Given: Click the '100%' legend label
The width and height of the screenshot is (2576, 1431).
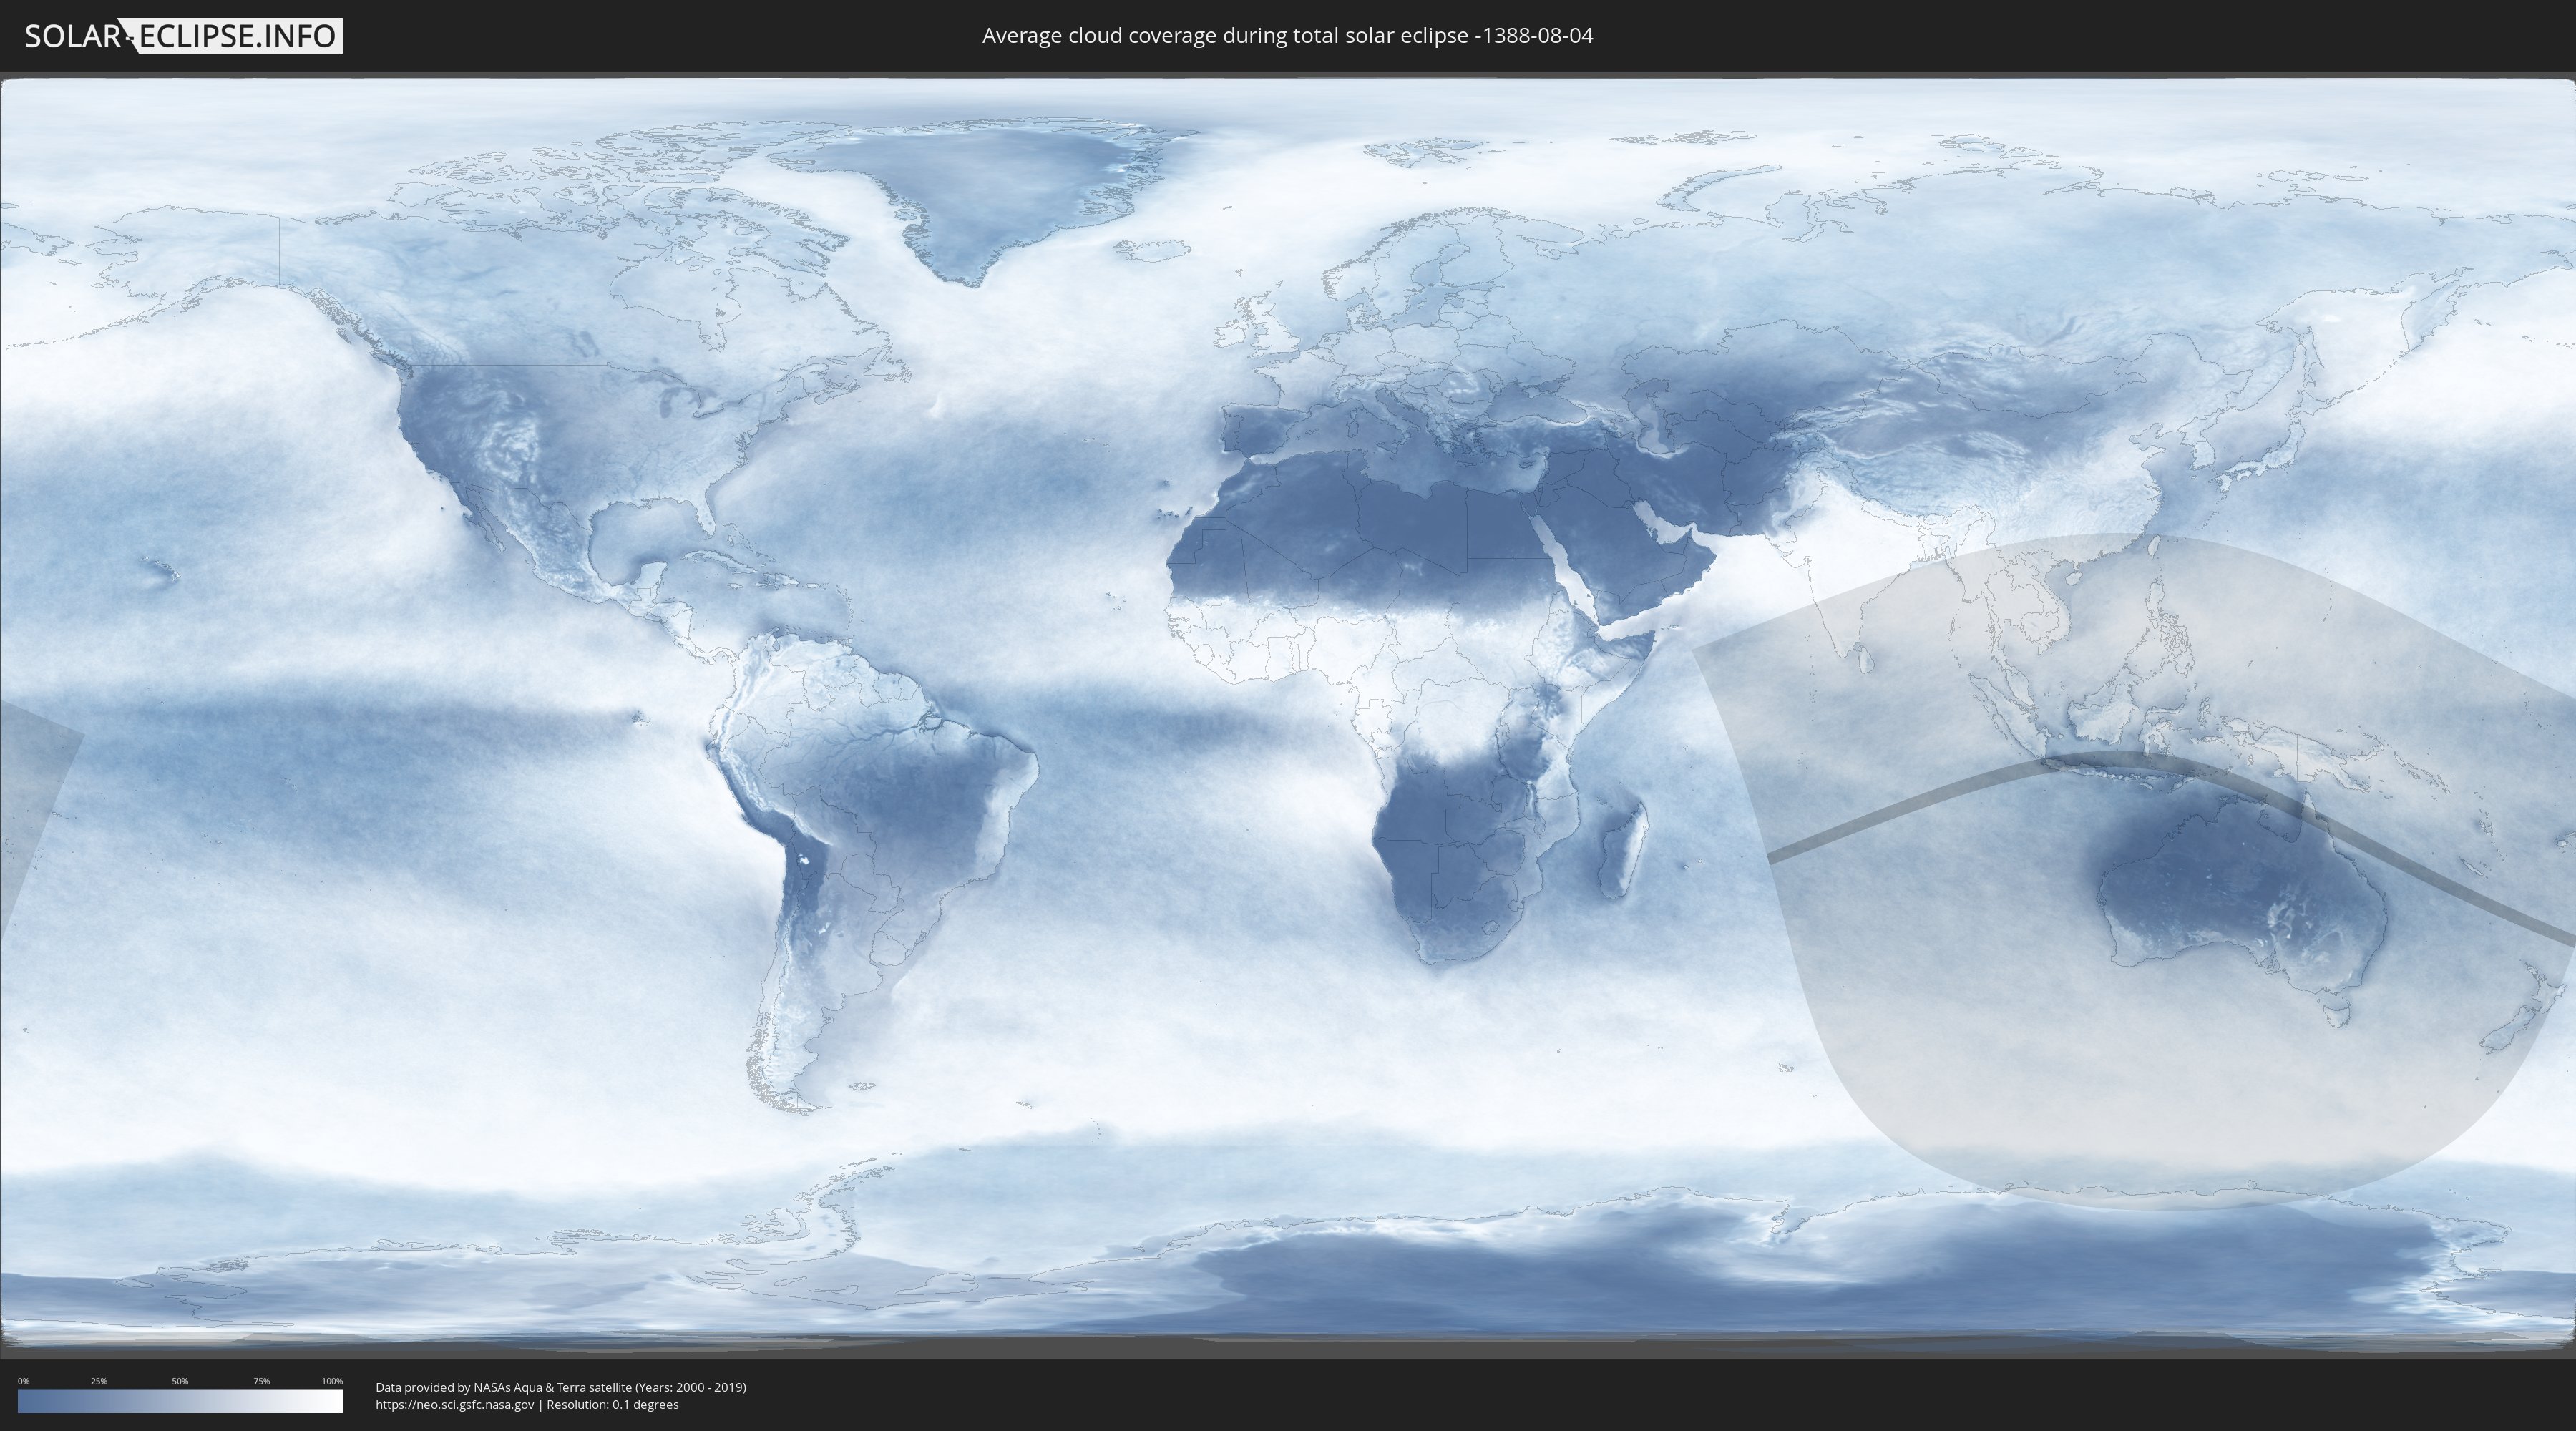Looking at the screenshot, I should pos(332,1381).
